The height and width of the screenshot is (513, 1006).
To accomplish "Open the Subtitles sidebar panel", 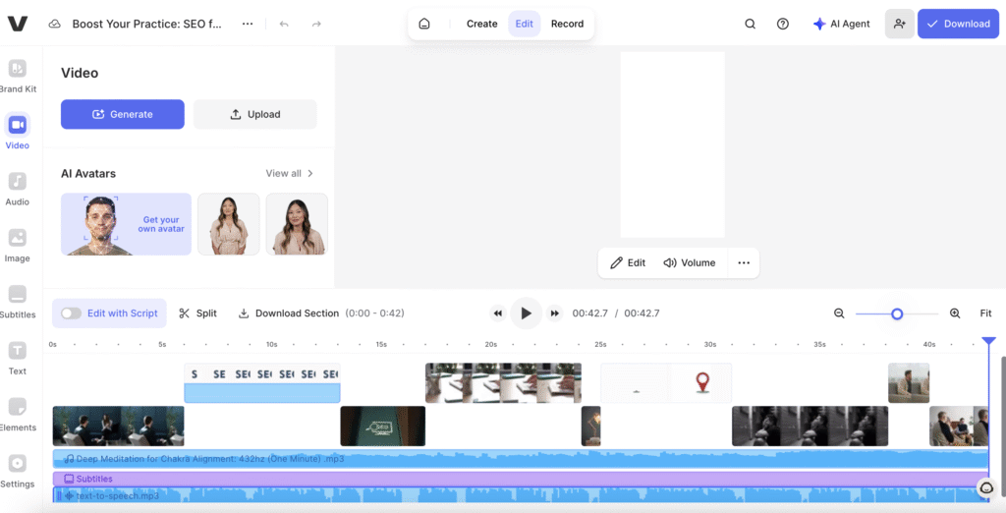I will pyautogui.click(x=18, y=302).
